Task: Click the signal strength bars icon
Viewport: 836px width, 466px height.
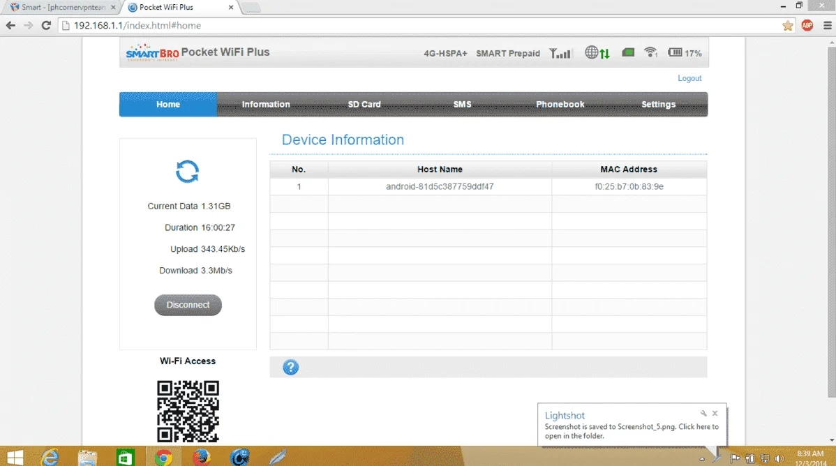Action: [560, 53]
